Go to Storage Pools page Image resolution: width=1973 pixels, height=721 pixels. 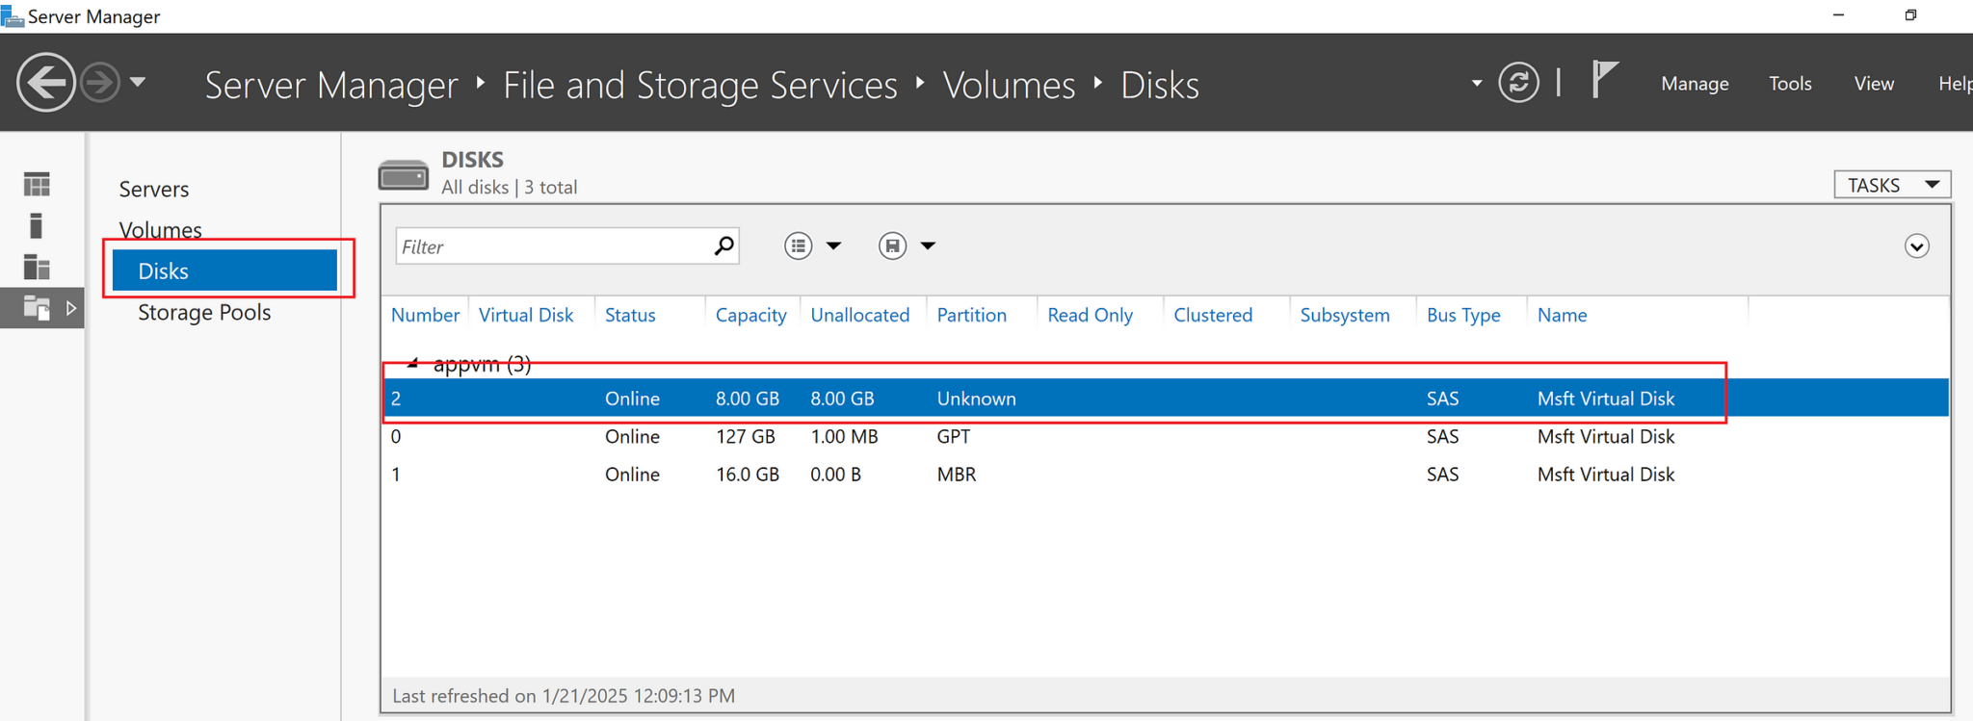(x=204, y=313)
